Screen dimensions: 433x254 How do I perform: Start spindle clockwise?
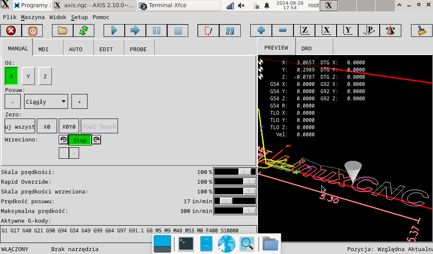(x=96, y=140)
